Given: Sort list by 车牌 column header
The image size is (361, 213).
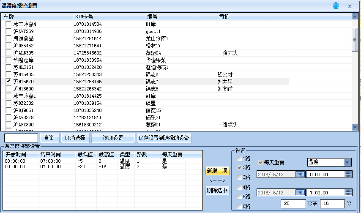Looking at the screenshot, I should [x=38, y=16].
